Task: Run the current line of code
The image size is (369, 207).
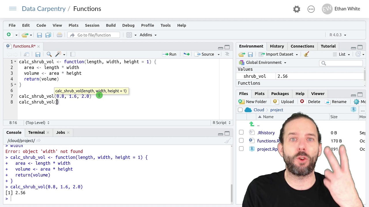Action: [x=170, y=54]
